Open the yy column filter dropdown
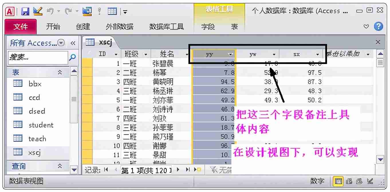This screenshot has width=390, height=192. [231, 54]
